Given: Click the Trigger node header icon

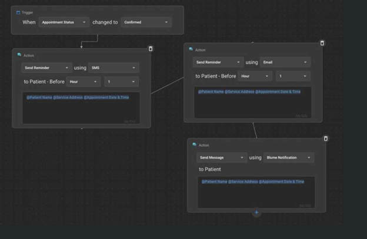Looking at the screenshot, I should pos(18,12).
